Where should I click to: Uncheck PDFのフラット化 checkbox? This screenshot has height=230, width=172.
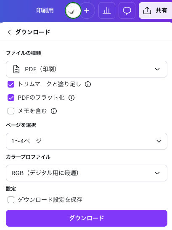click(x=11, y=98)
